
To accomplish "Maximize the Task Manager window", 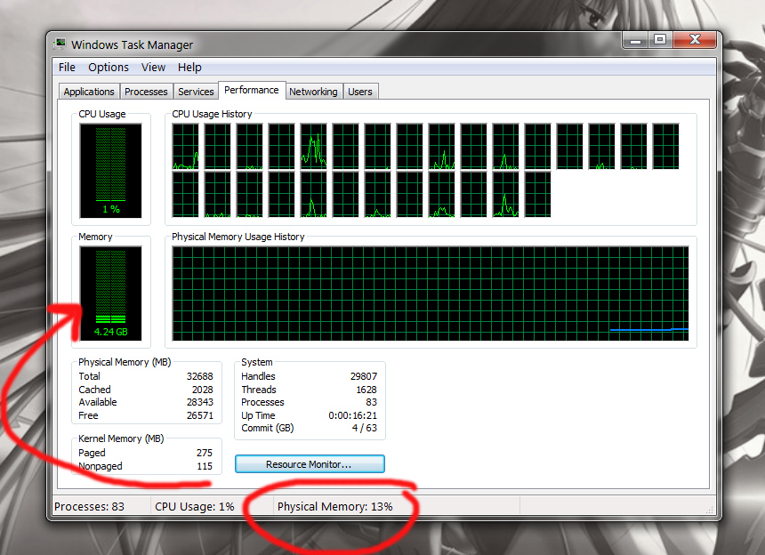I will 660,40.
